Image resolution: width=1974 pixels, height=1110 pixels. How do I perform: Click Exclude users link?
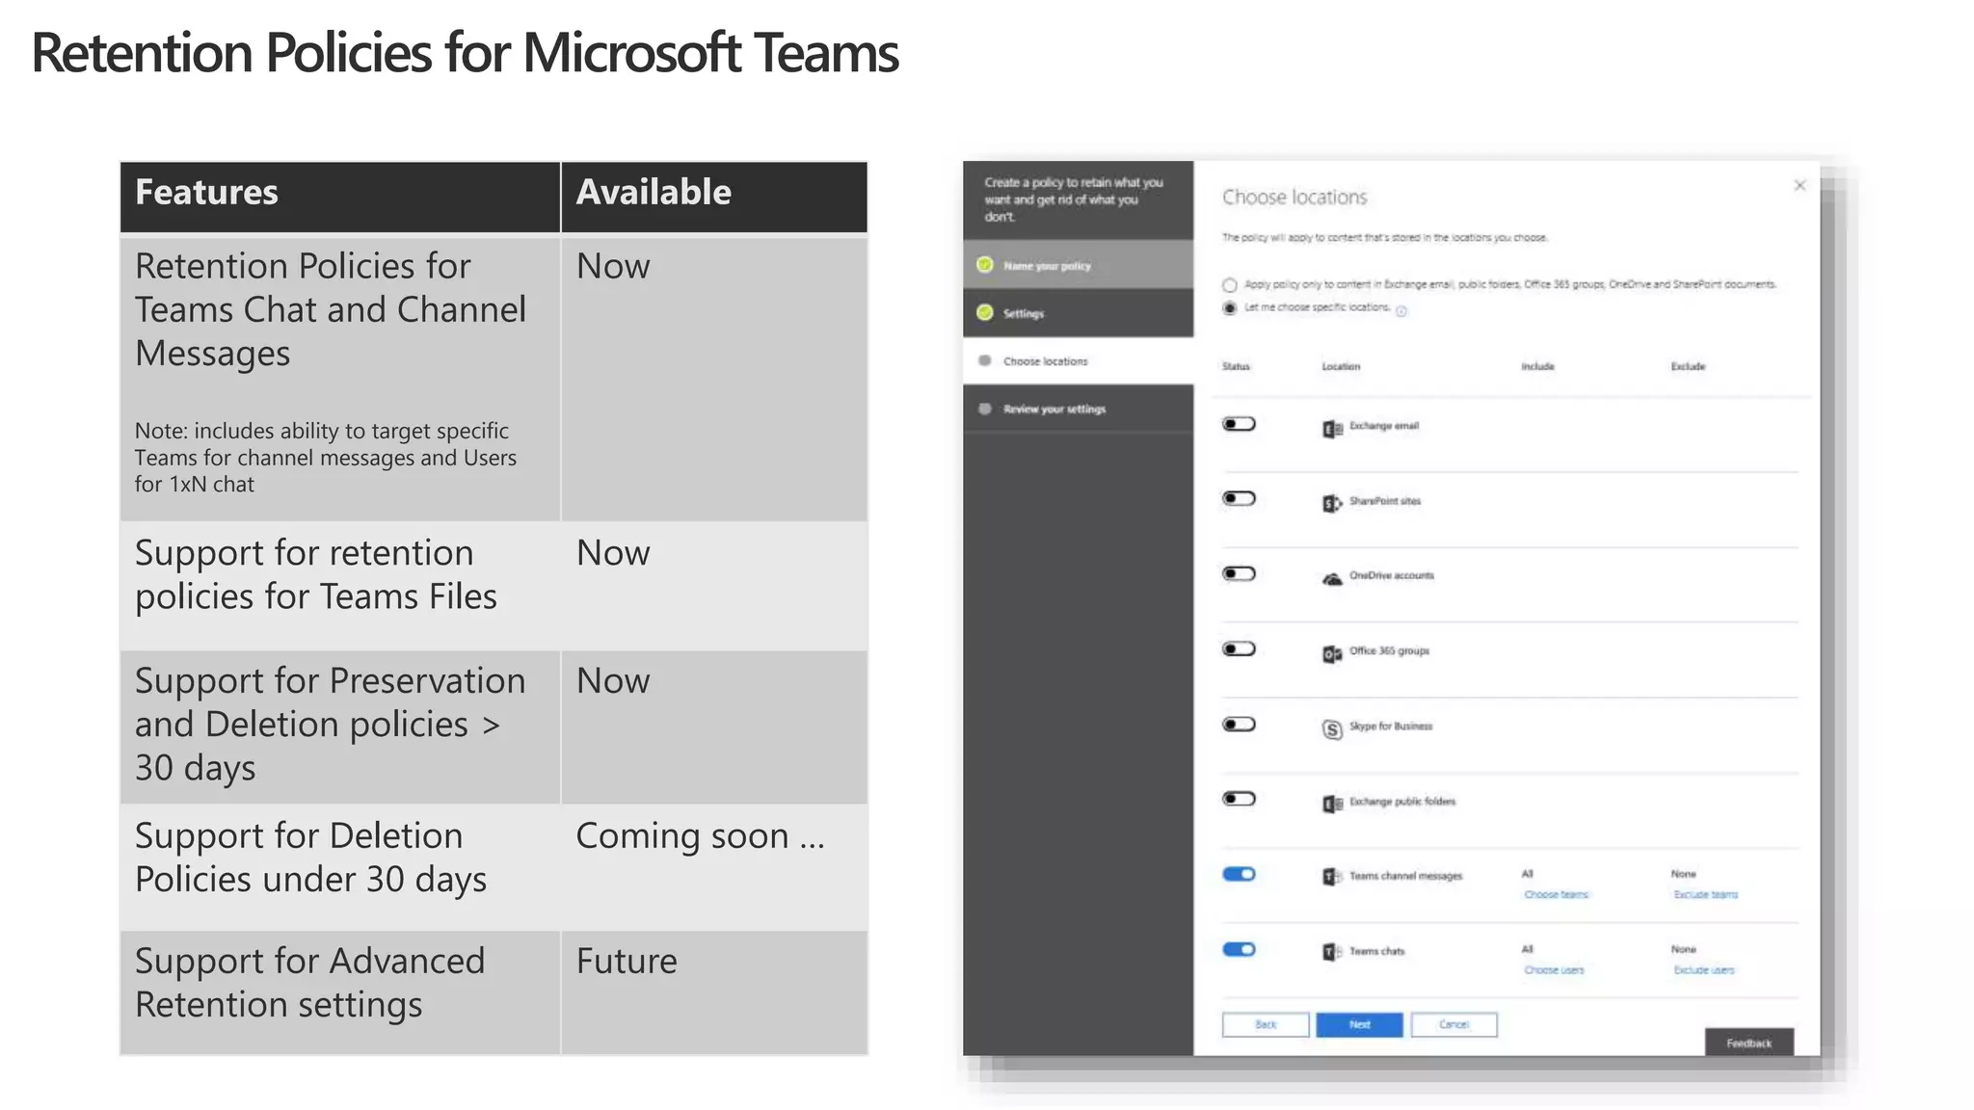[x=1703, y=970]
